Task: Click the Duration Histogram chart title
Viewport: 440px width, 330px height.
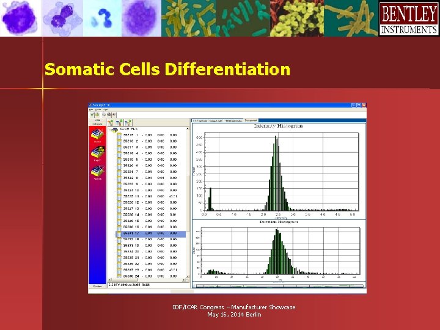Action: pyautogui.click(x=279, y=222)
